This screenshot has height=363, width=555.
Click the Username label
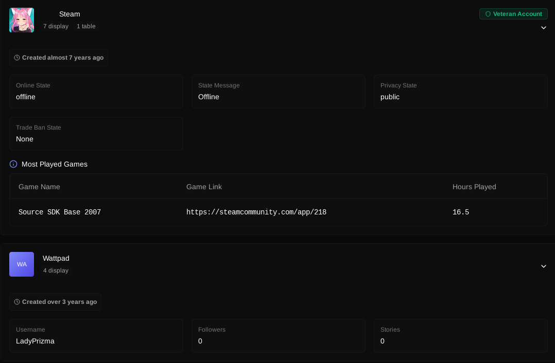[30, 330]
